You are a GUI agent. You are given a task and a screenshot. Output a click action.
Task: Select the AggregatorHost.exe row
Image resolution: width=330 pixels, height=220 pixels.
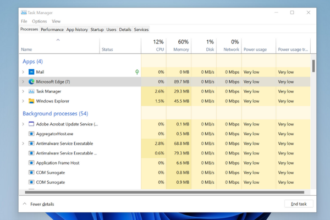(x=164, y=134)
